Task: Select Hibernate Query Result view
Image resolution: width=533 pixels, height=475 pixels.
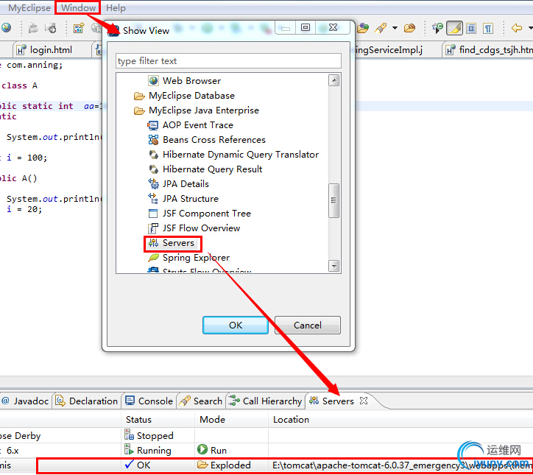Action: [213, 169]
